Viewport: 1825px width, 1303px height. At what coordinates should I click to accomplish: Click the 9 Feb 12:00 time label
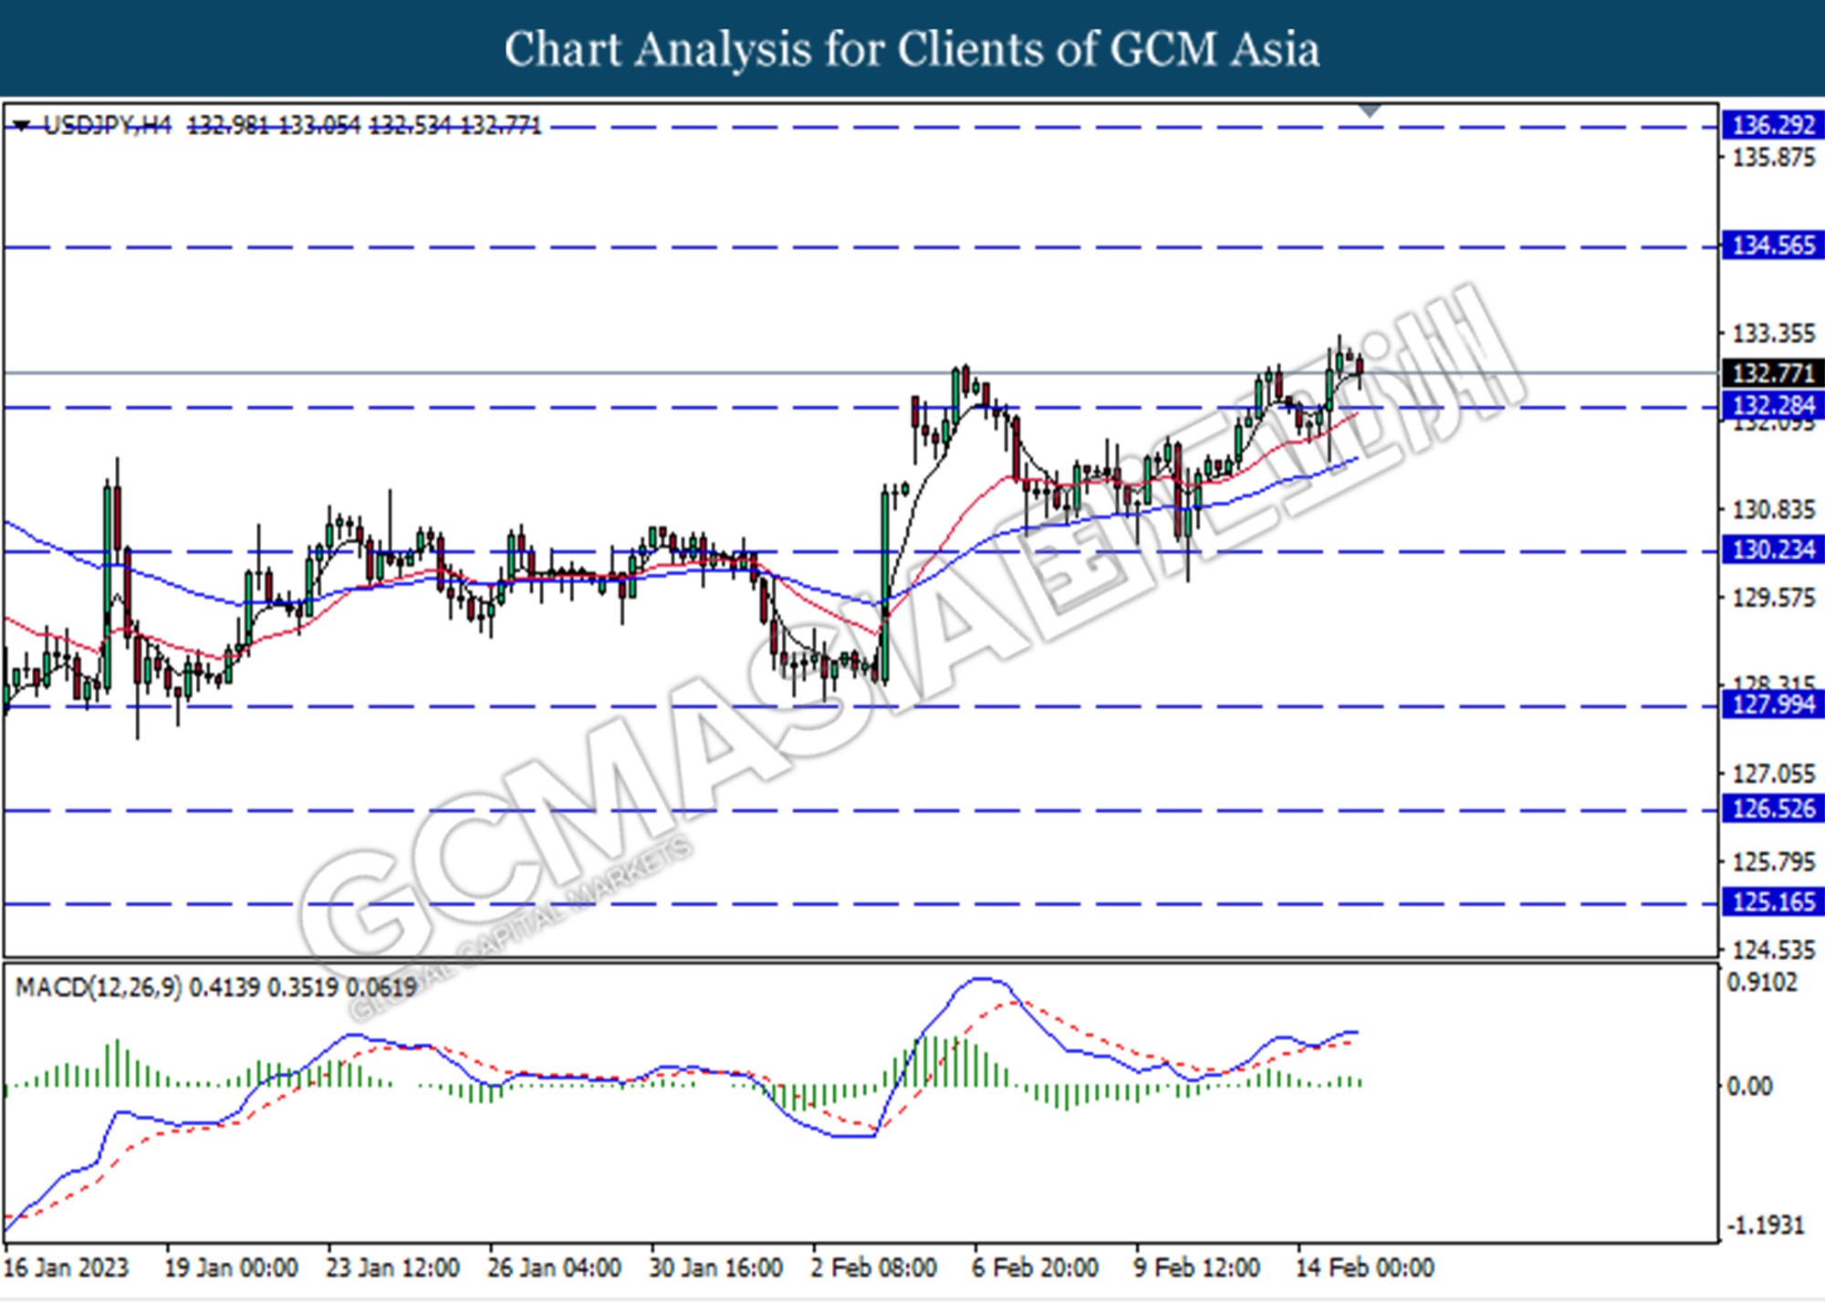click(1197, 1268)
